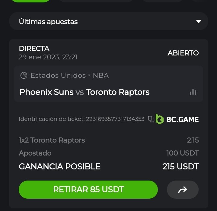Click breadcrumb arrow between Estados Unidos and NBA
Viewport: 217px width, 211px height.
(x=89, y=76)
